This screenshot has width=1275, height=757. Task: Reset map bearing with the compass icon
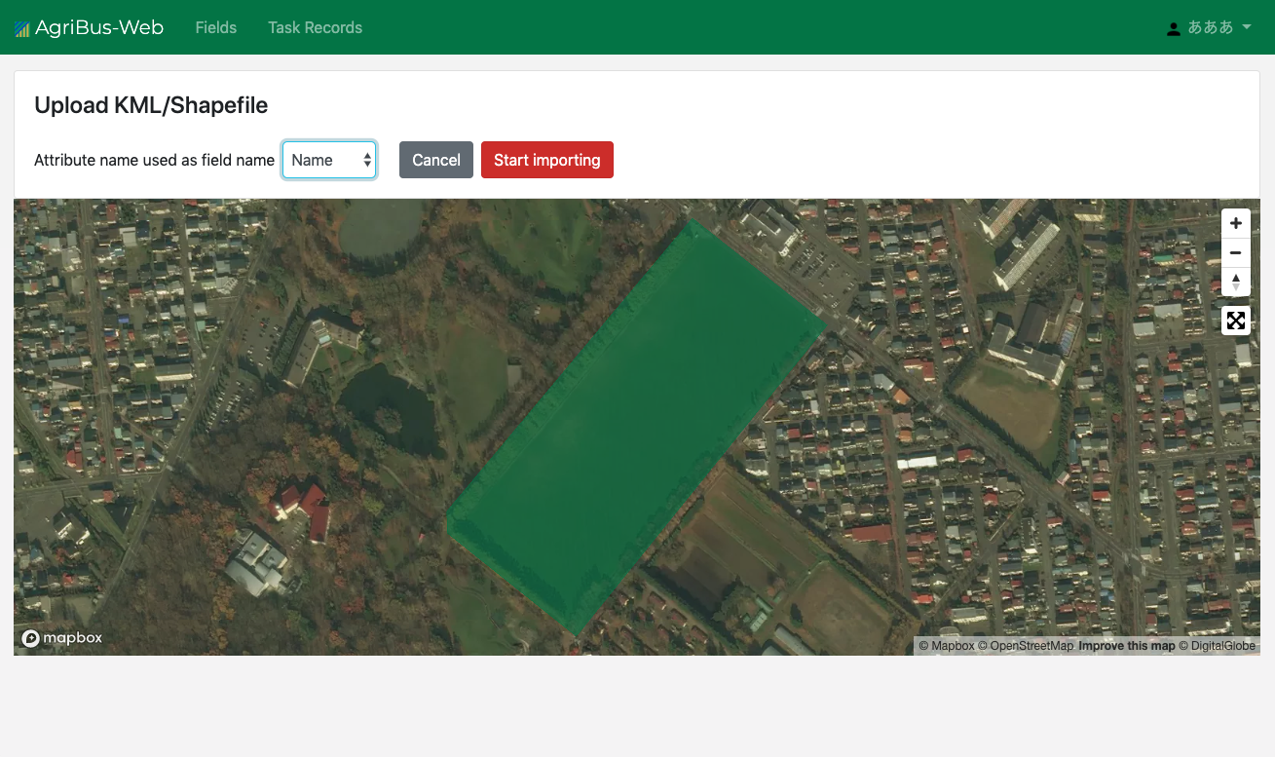1235,281
